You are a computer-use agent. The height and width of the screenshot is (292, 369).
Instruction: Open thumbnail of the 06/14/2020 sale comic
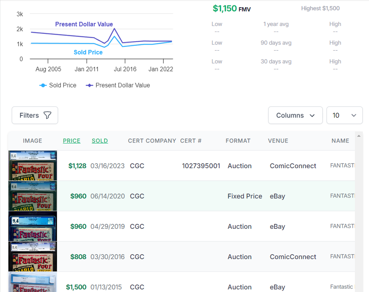(x=33, y=196)
